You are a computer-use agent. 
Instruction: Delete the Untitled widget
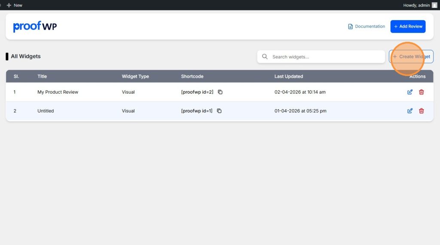(421, 111)
